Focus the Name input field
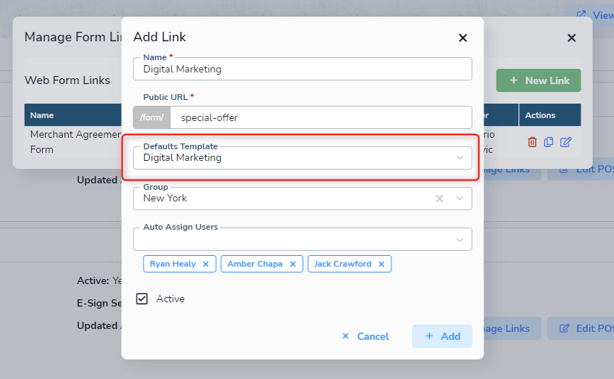Screen dimensions: 614x379 [x=302, y=69]
